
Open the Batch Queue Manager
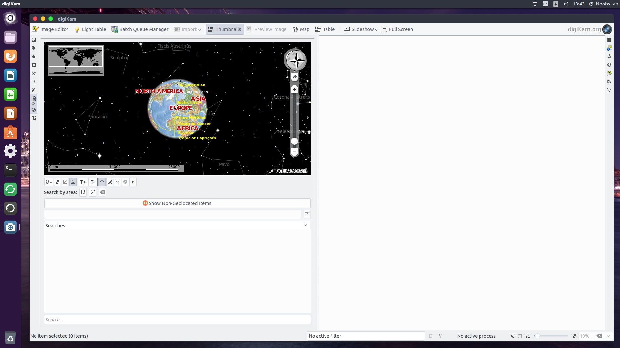[x=140, y=29]
